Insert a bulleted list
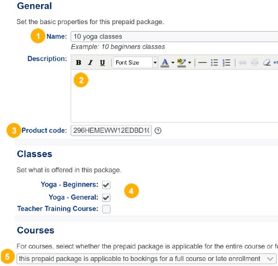 215,63
